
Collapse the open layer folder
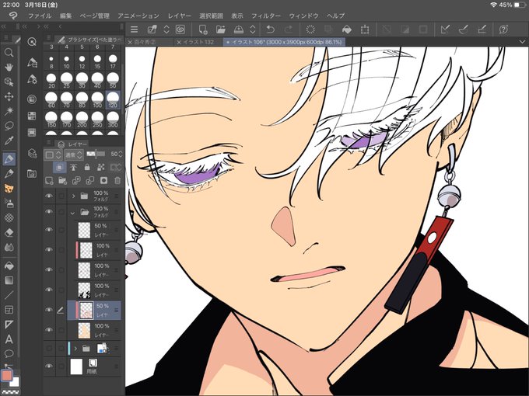pos(72,213)
